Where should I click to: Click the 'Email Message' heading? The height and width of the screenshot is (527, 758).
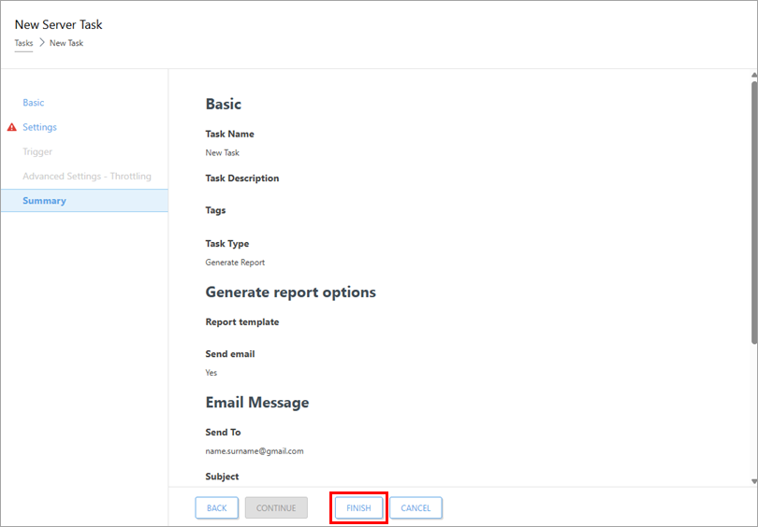pyautogui.click(x=257, y=403)
